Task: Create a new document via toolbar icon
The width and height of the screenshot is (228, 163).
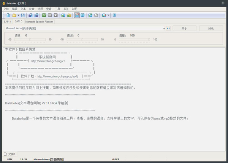Action: pos(8,15)
